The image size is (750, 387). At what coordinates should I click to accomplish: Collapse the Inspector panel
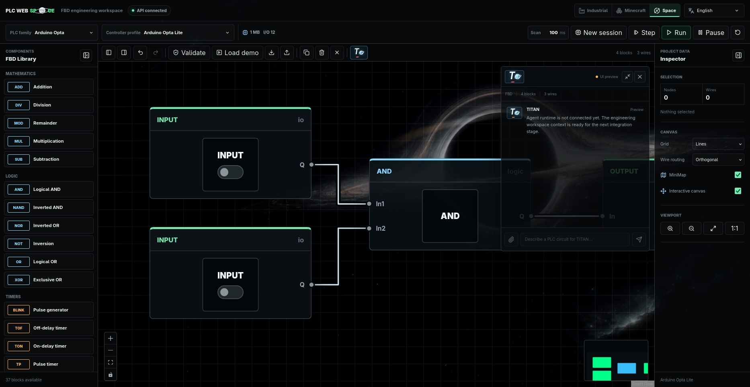[x=738, y=55]
